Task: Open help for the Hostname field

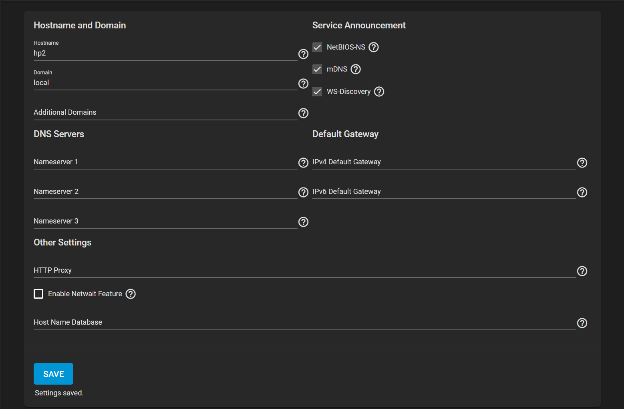Action: point(304,54)
